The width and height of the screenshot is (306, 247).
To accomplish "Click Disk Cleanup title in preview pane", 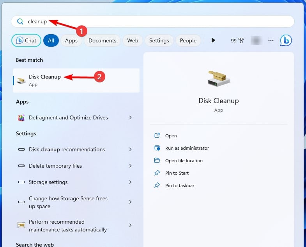I will pos(219,101).
